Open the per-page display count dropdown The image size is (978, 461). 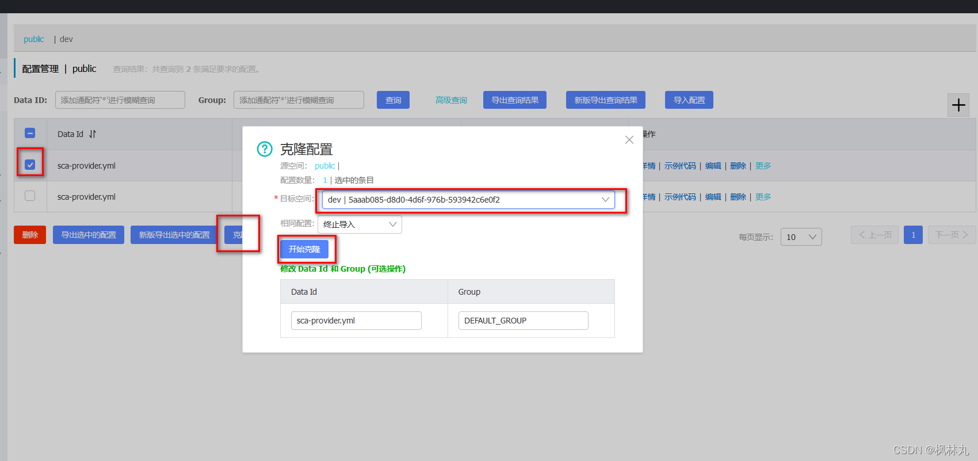(x=801, y=237)
